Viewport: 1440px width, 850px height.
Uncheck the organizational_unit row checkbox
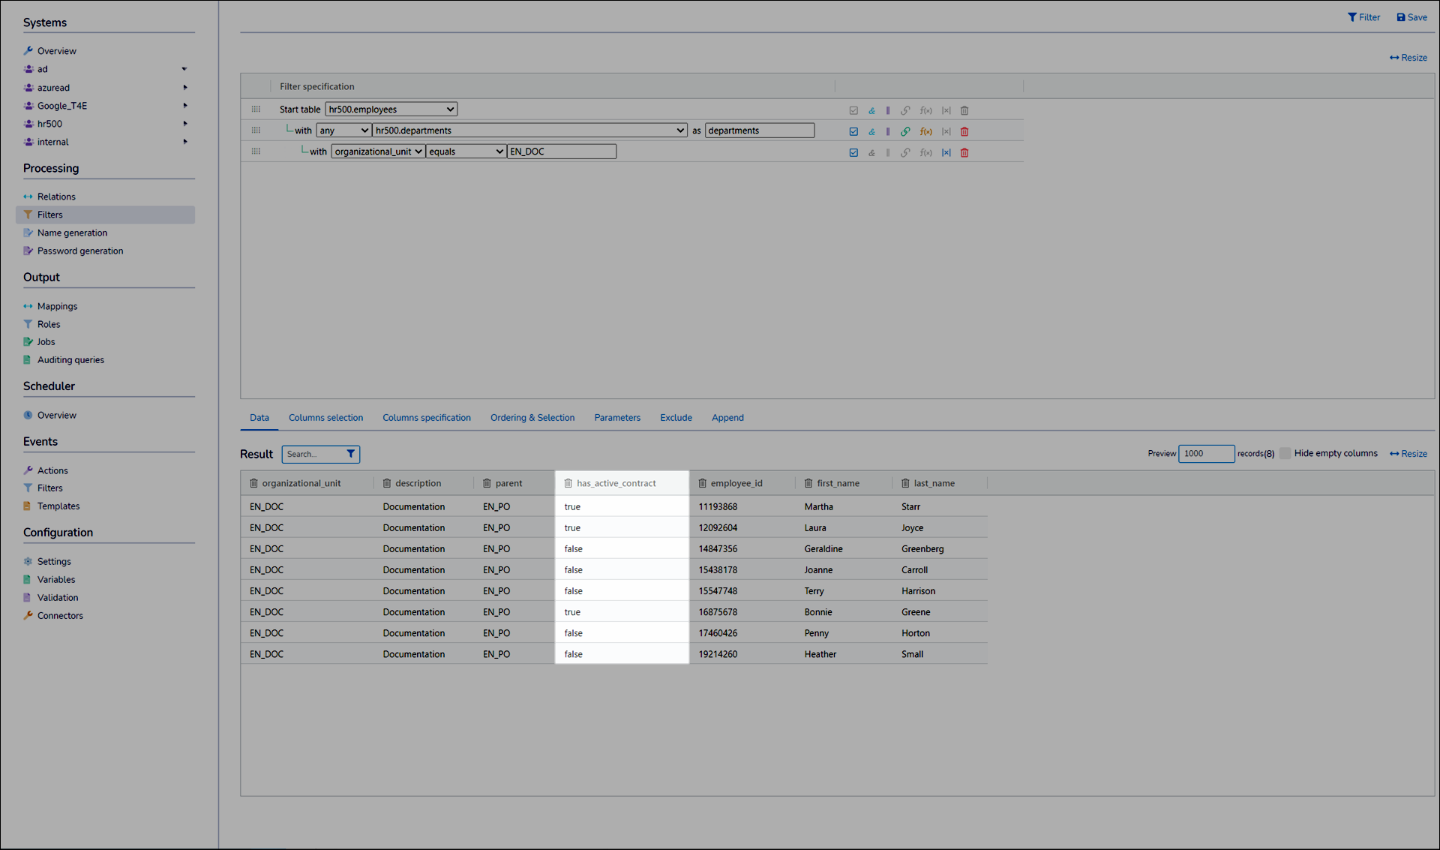(853, 152)
